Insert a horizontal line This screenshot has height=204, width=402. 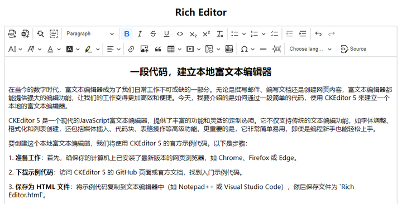pos(264,49)
